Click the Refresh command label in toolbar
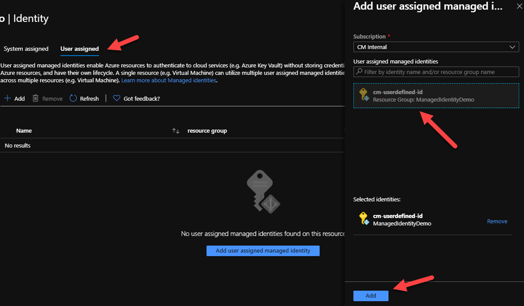This screenshot has height=306, width=524. [89, 98]
